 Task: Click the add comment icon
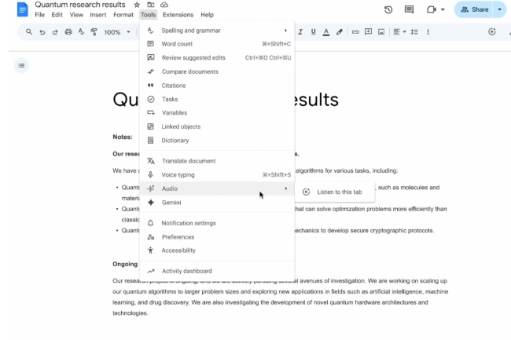[x=368, y=32]
